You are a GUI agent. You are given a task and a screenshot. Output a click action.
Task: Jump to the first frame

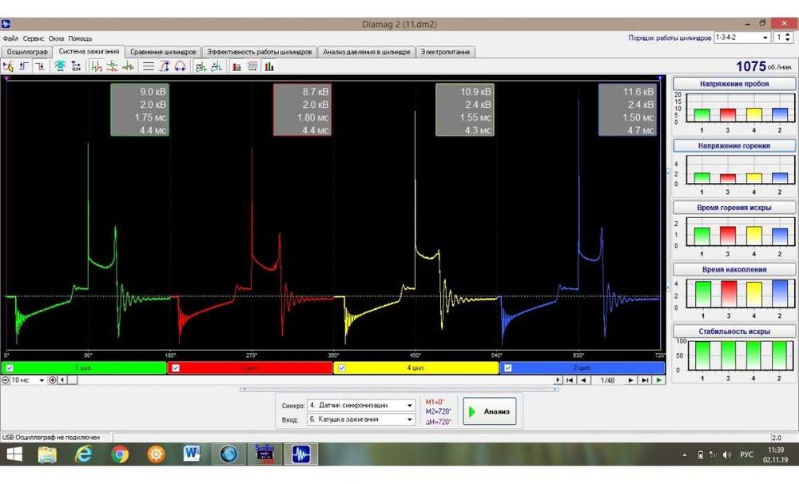coord(570,380)
